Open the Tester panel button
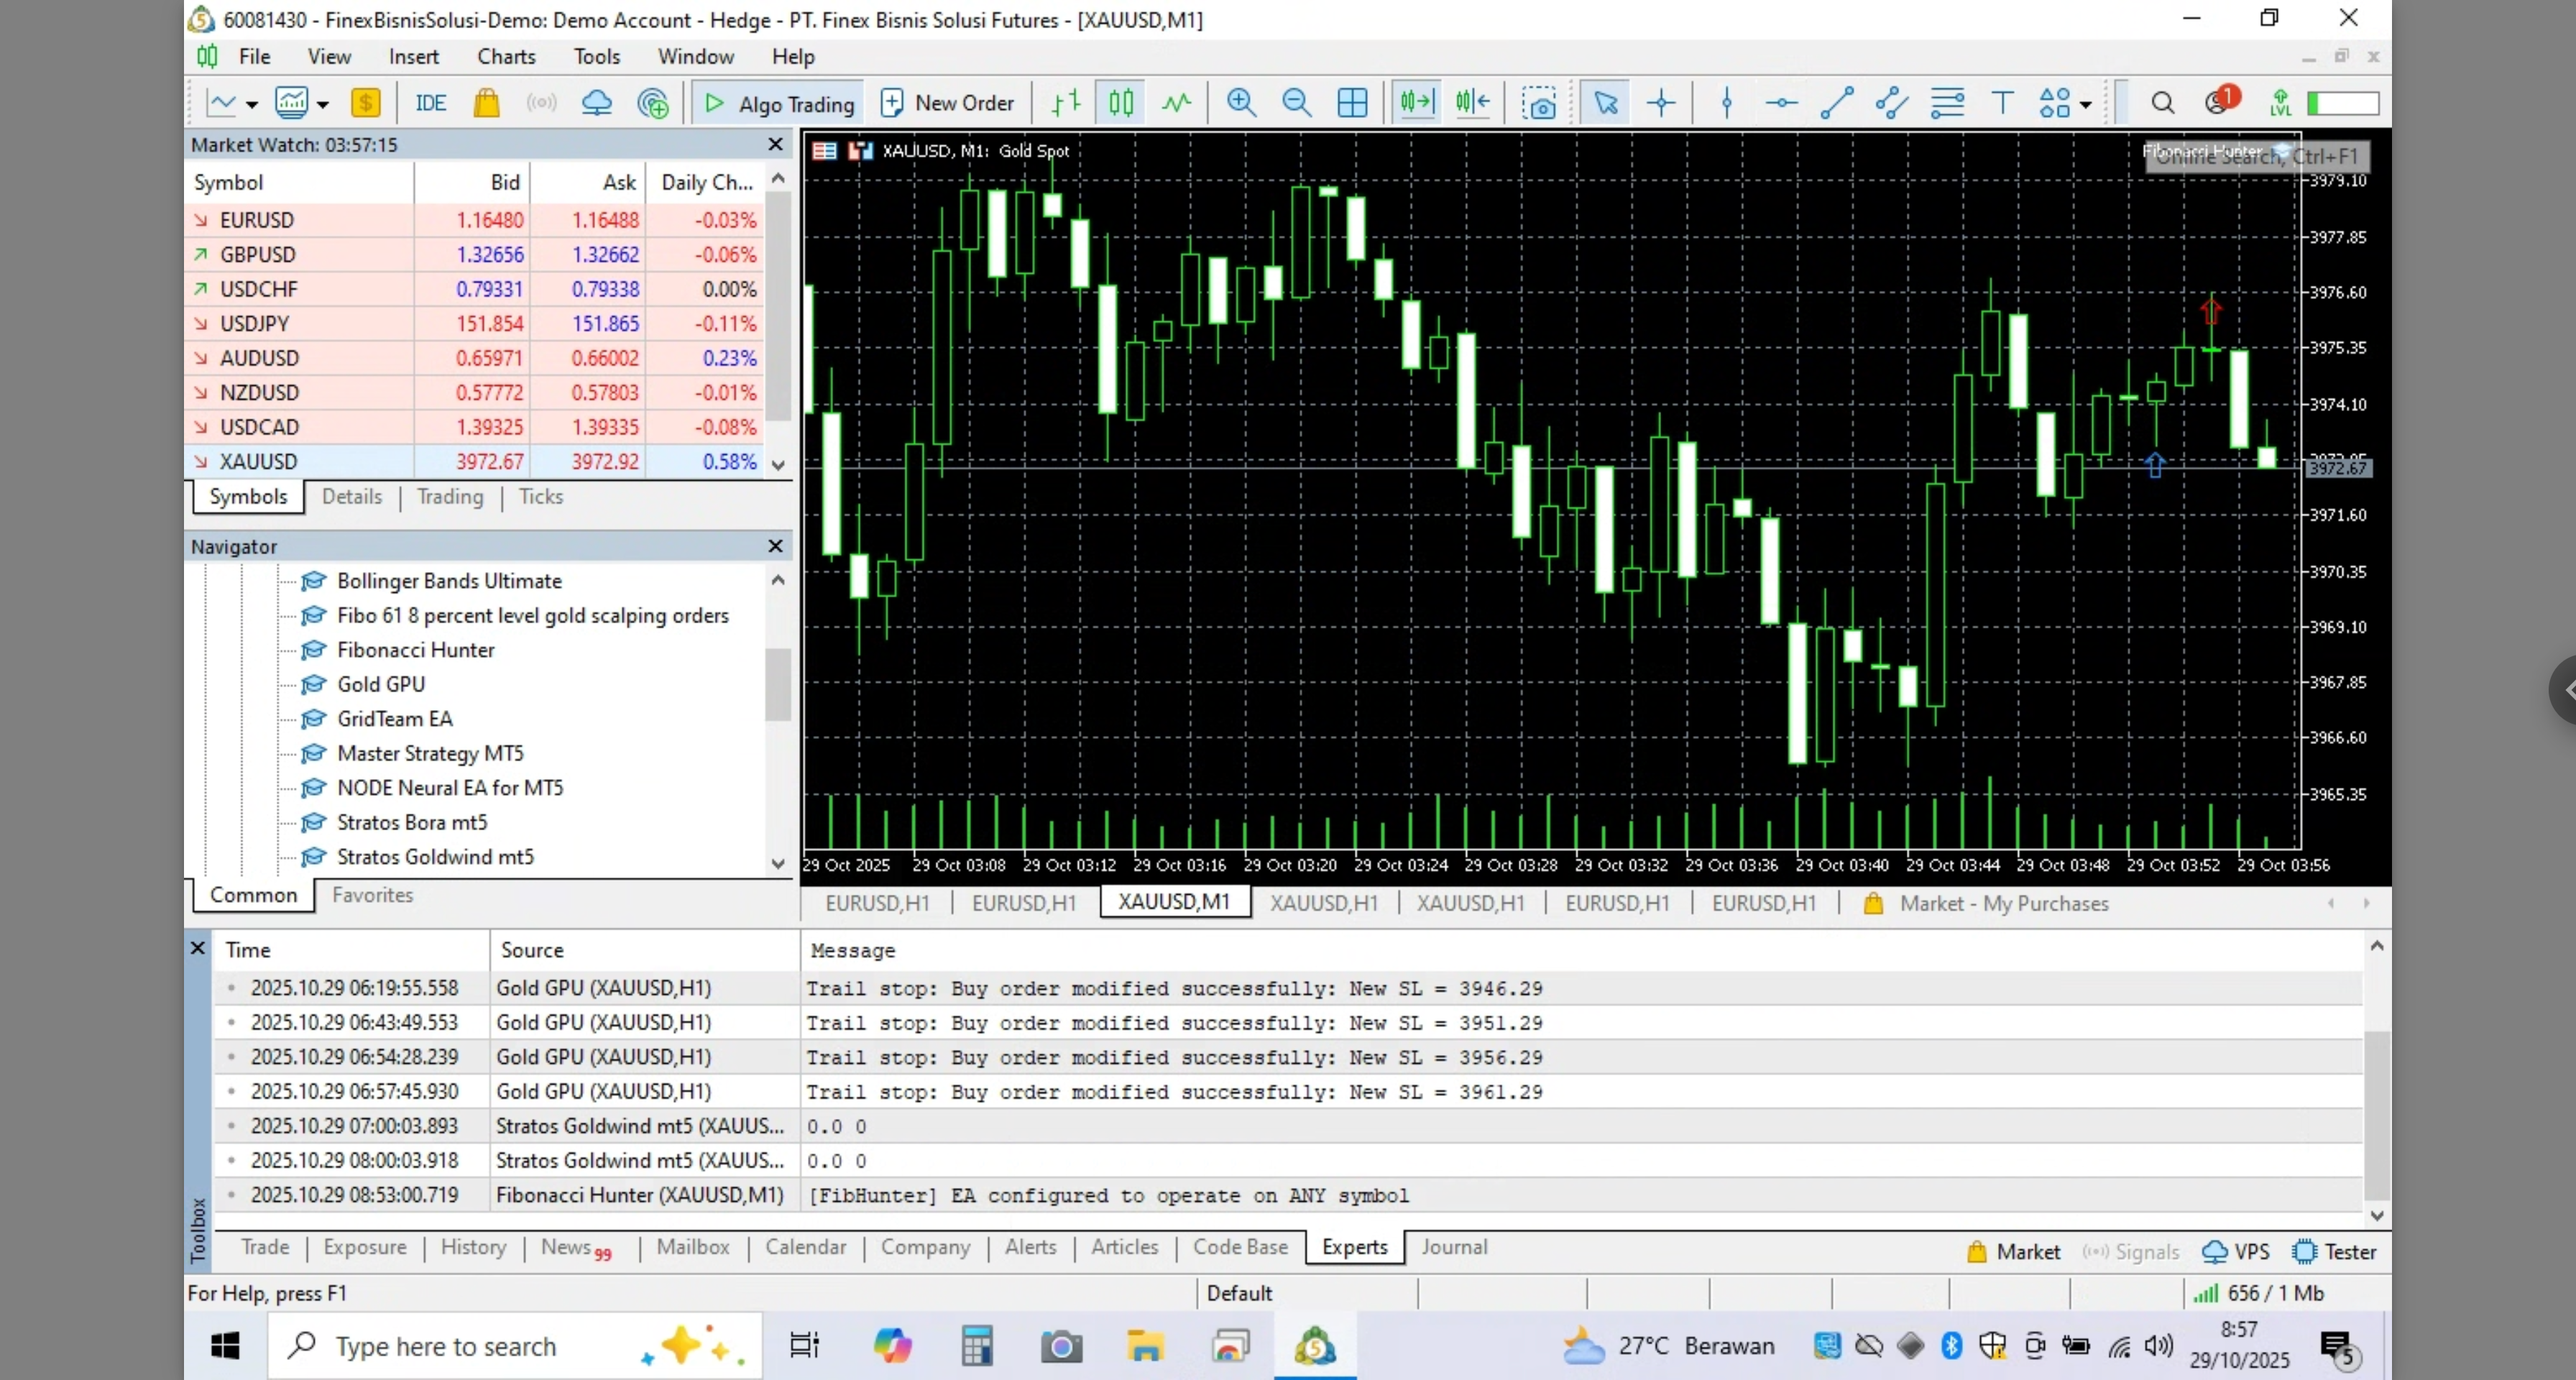2576x1380 pixels. point(2335,1251)
